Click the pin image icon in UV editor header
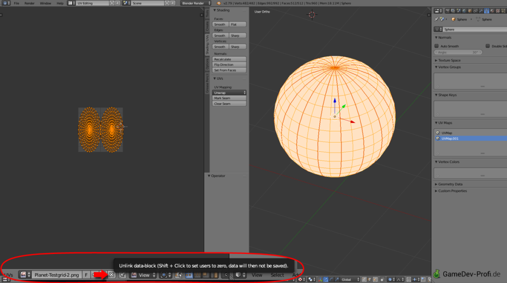 tap(122, 275)
